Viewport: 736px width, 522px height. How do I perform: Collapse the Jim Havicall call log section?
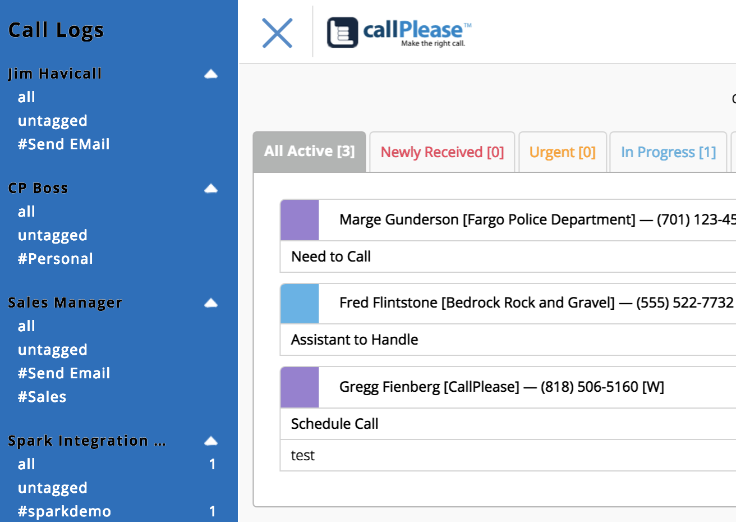click(x=210, y=74)
